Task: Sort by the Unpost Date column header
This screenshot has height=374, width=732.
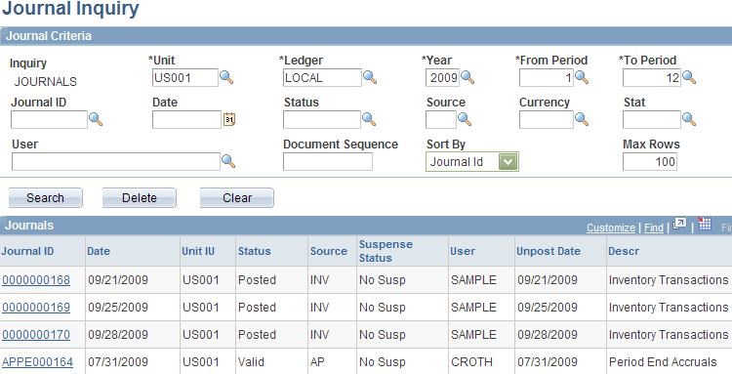Action: tap(549, 251)
